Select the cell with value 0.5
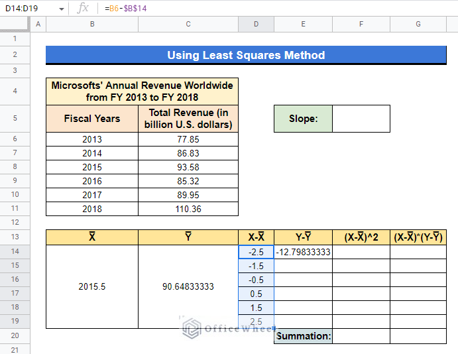 [x=256, y=294]
